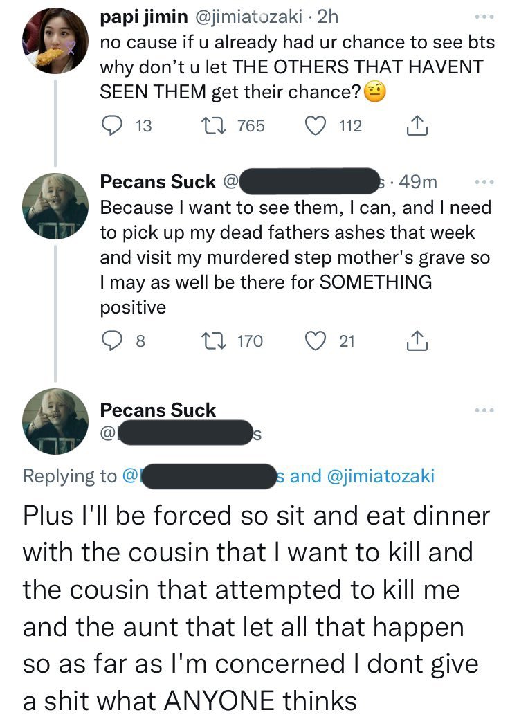Open the 49m timestamp link
The image size is (519, 717).
click(419, 182)
